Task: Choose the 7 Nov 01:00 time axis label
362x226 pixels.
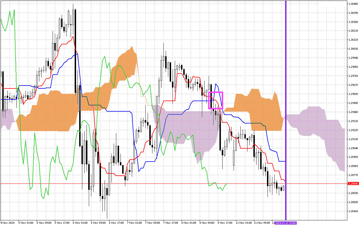Action: point(135,223)
